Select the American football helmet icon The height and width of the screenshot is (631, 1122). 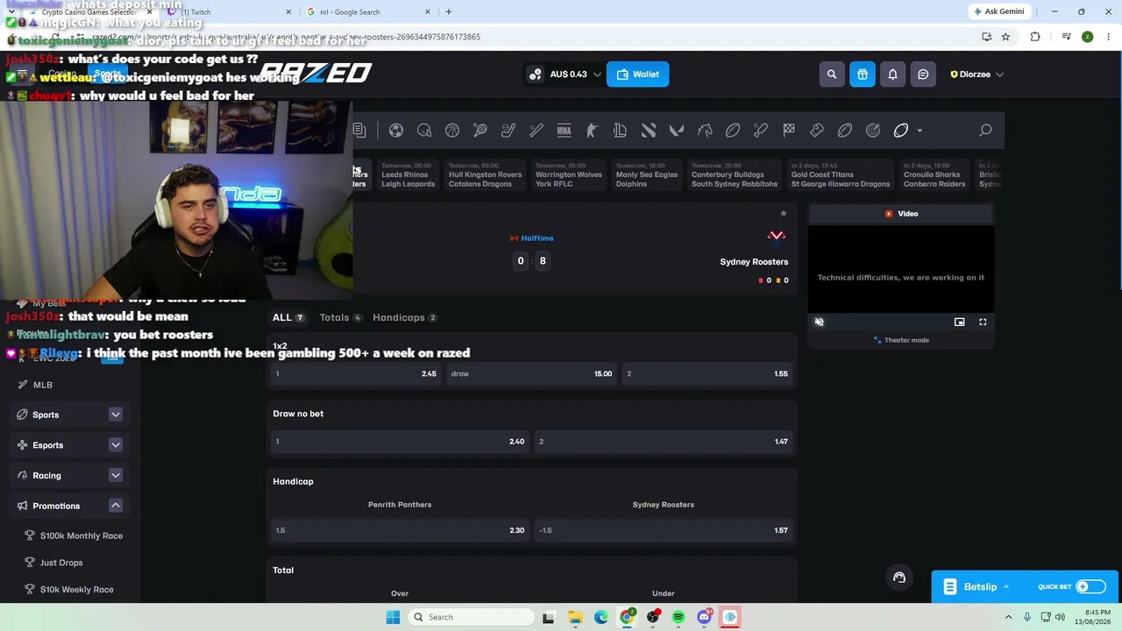click(424, 131)
